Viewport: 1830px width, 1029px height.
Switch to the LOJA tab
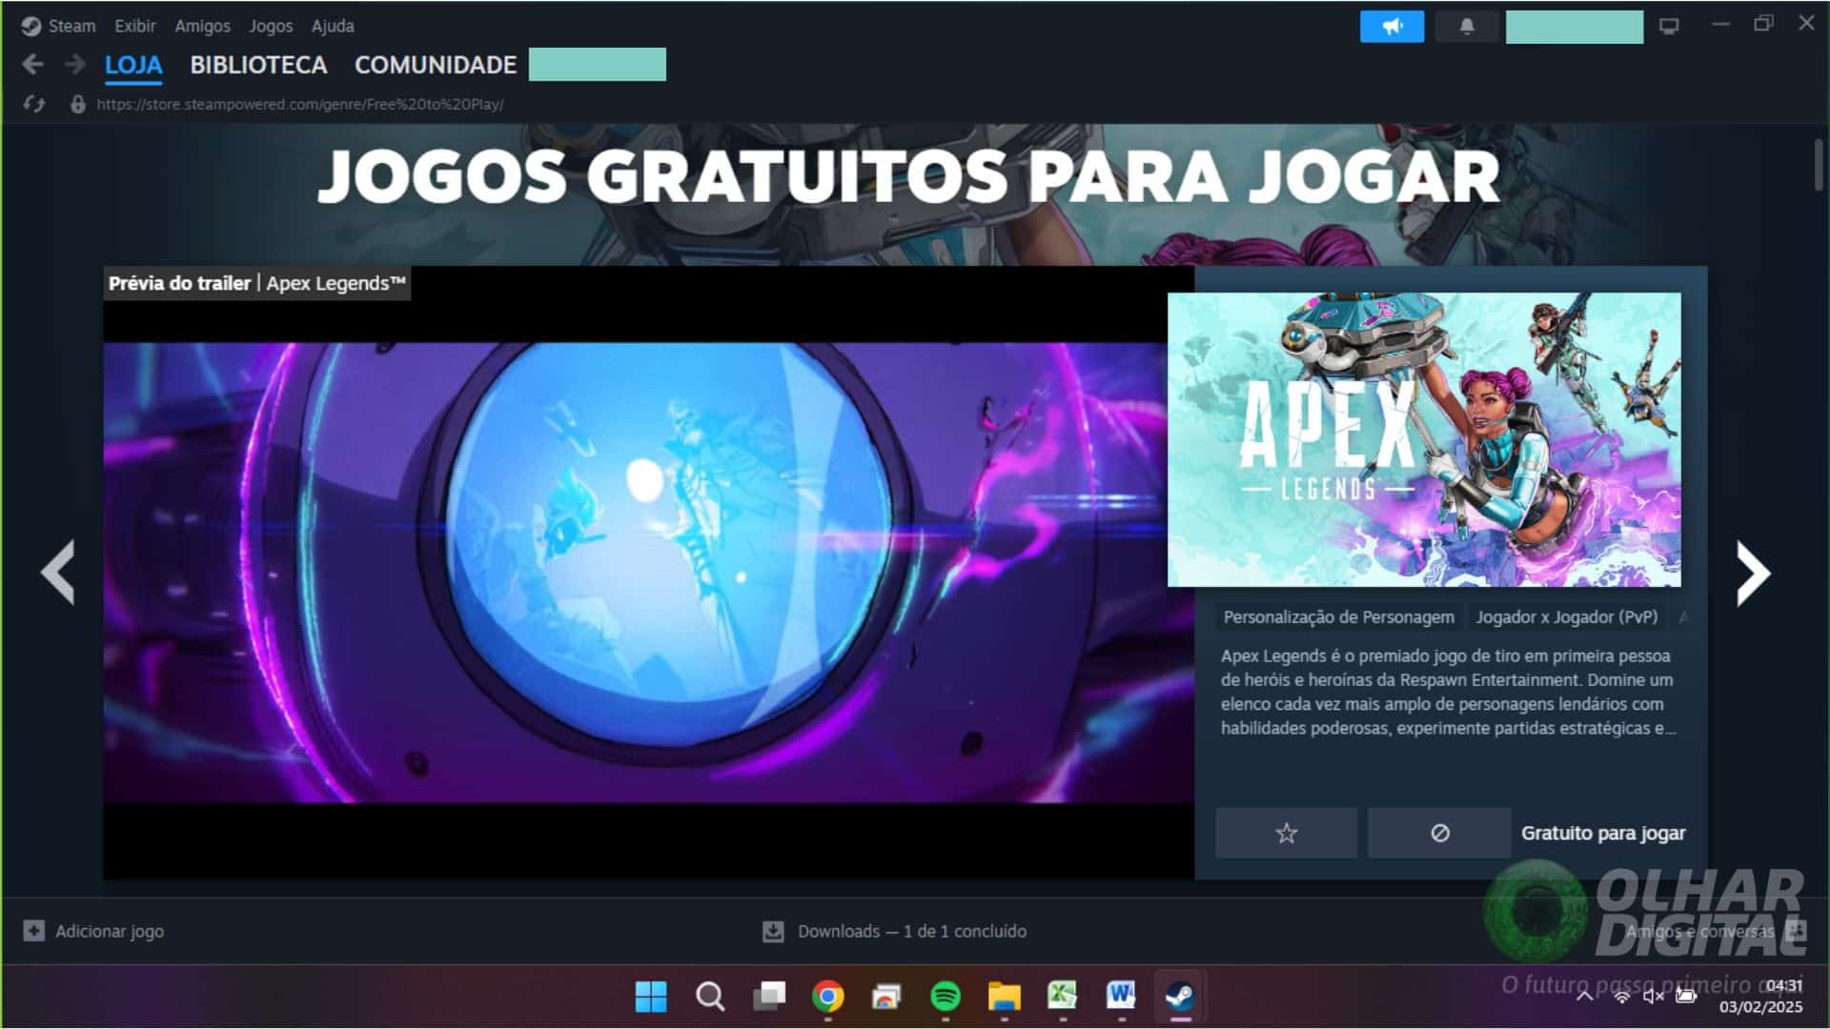(x=133, y=65)
